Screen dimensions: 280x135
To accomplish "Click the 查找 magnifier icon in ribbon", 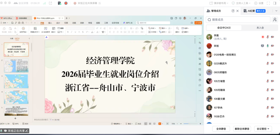I will (x=178, y=28).
